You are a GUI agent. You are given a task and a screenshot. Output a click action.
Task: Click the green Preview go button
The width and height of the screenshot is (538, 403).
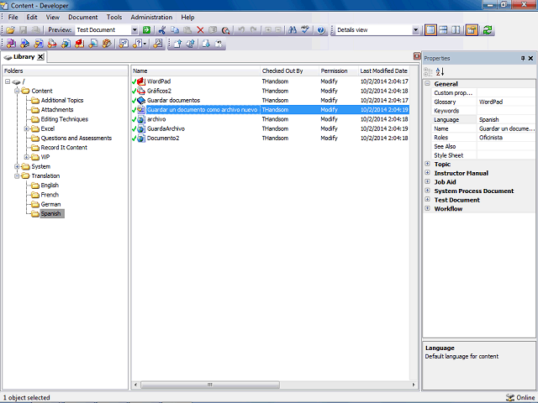[x=146, y=30]
